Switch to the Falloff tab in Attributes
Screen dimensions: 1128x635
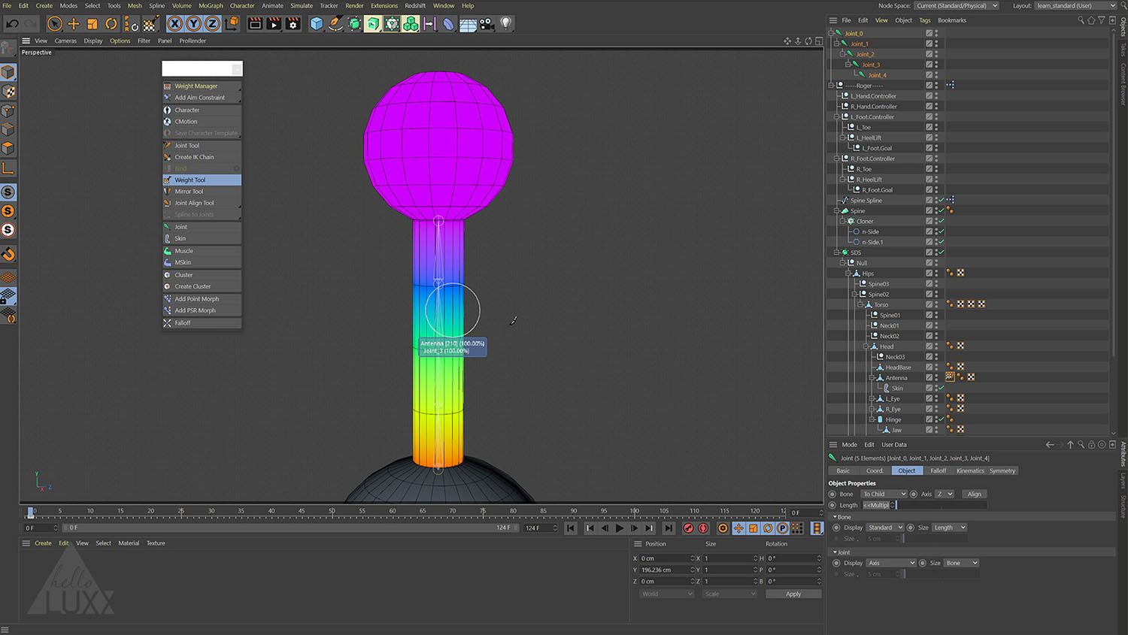[938, 470]
